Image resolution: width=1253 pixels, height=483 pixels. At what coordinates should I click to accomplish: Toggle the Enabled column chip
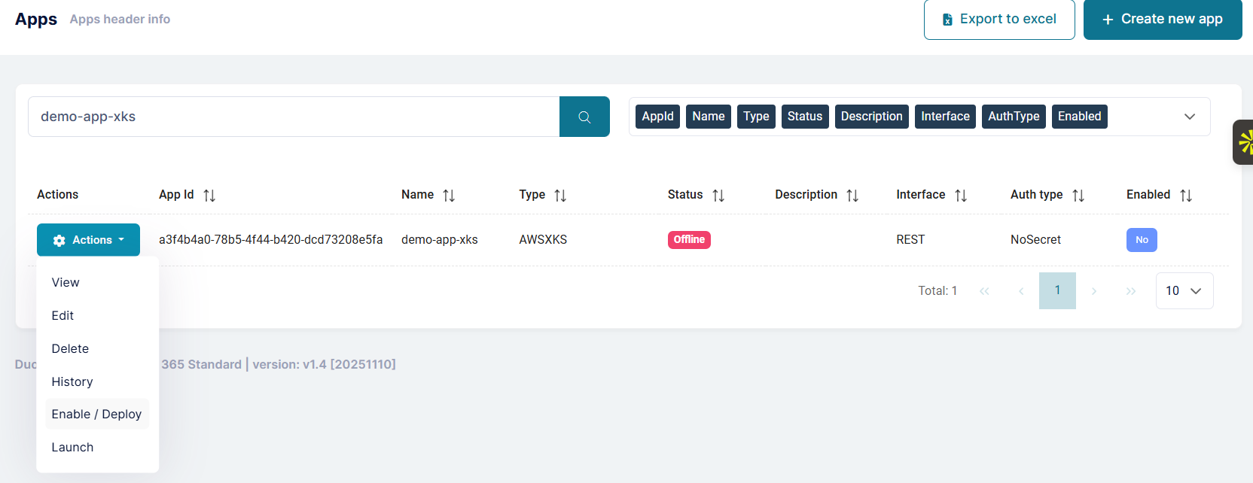pos(1079,117)
